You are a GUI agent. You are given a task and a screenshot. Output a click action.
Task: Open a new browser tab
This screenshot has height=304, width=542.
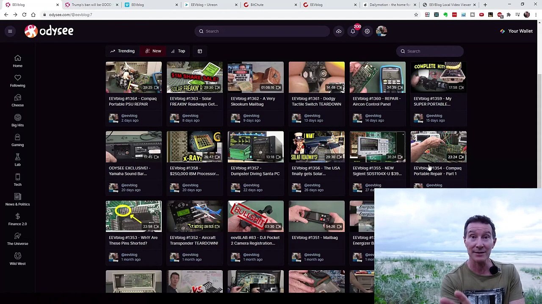(485, 5)
